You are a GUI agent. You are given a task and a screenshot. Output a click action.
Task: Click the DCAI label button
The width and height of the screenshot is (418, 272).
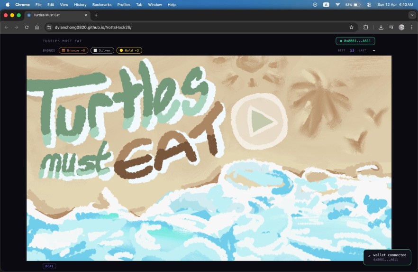[49, 266]
